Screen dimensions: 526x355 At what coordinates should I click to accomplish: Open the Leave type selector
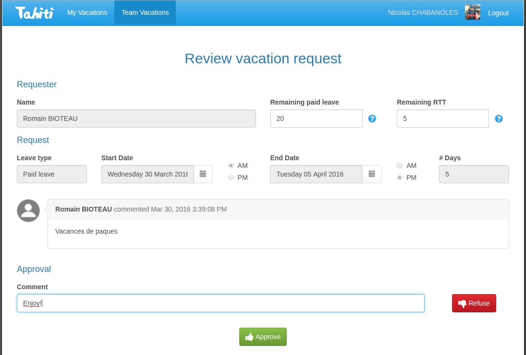tap(51, 174)
